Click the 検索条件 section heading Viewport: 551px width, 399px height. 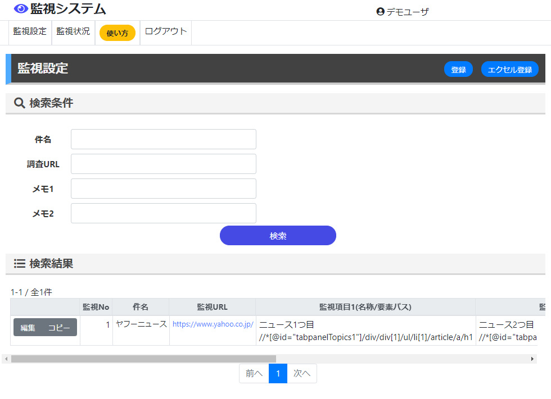coord(51,103)
